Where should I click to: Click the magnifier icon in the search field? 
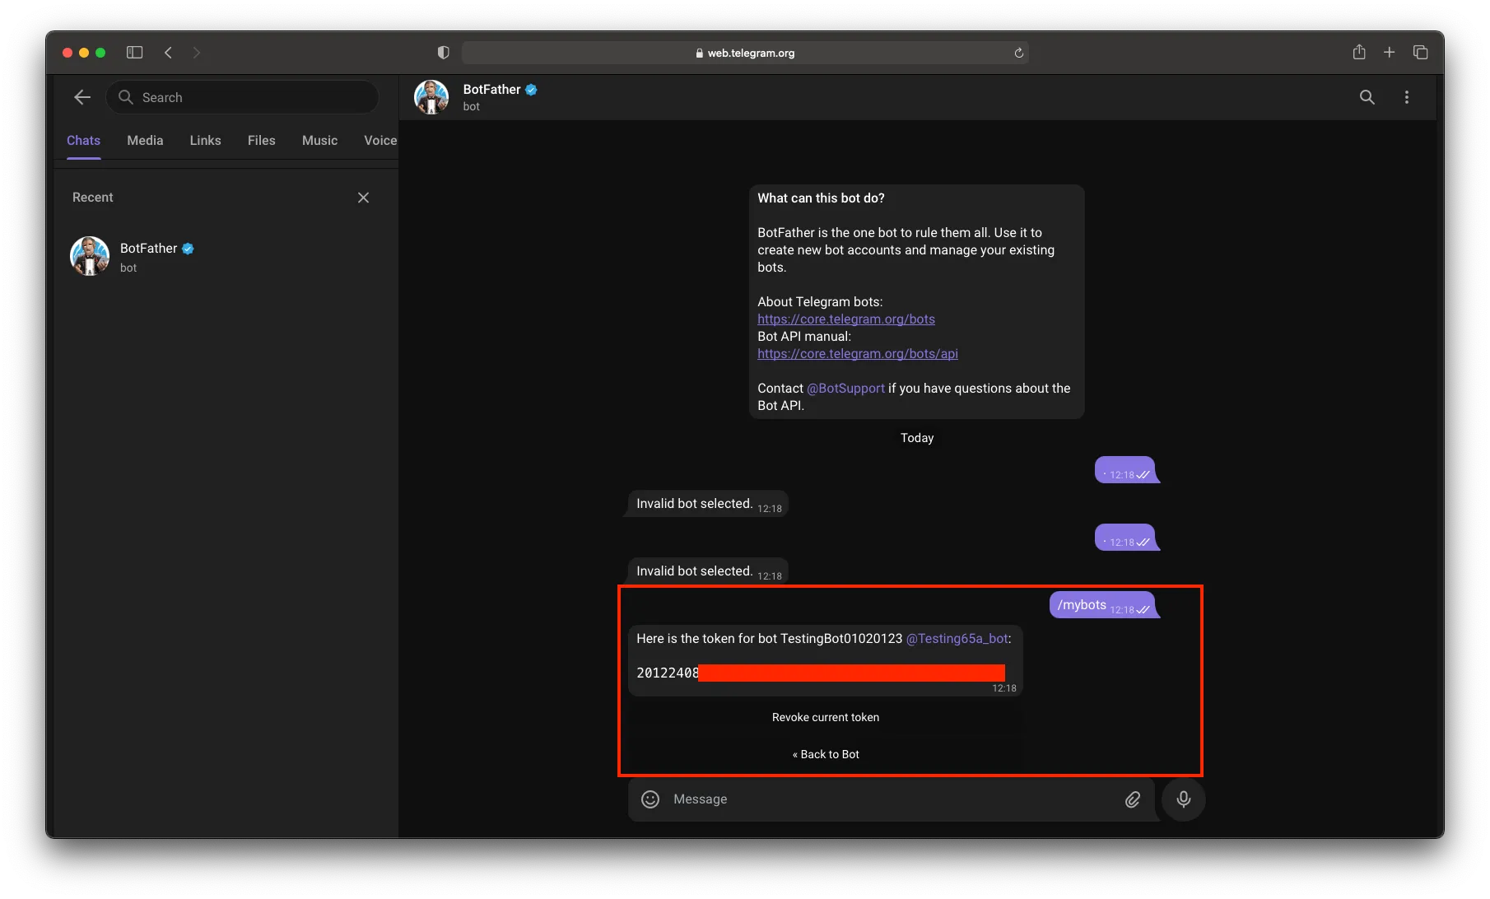coord(126,97)
